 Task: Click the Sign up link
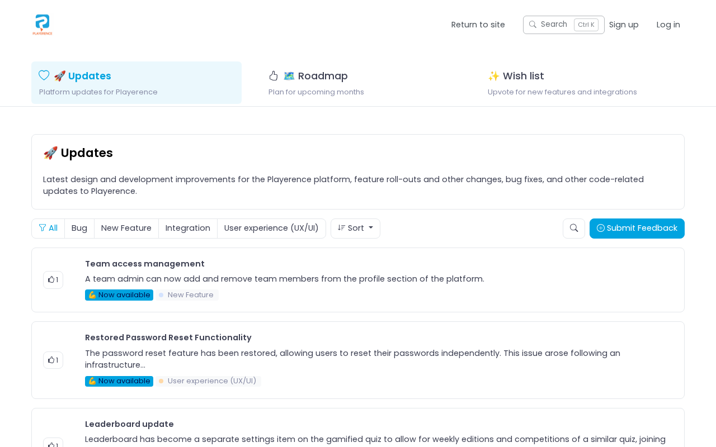pos(624,25)
